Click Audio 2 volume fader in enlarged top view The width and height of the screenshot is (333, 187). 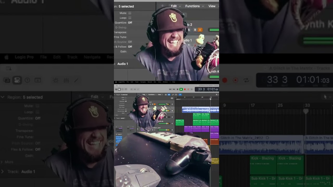pos(214,30)
